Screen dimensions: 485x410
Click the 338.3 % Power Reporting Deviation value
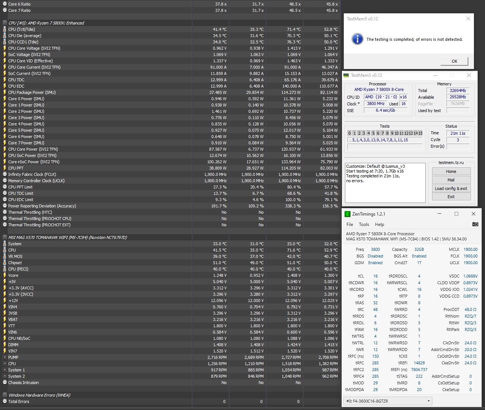(x=292, y=206)
